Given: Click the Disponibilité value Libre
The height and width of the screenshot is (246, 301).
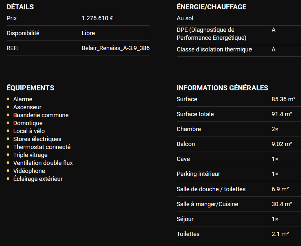Looking at the screenshot, I should tap(88, 33).
